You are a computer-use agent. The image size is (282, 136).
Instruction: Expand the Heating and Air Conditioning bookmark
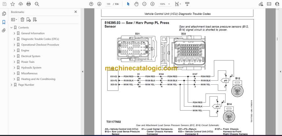(14, 79)
